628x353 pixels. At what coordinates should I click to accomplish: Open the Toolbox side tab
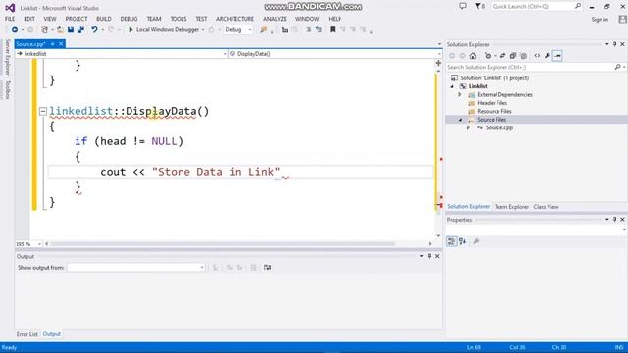7,89
